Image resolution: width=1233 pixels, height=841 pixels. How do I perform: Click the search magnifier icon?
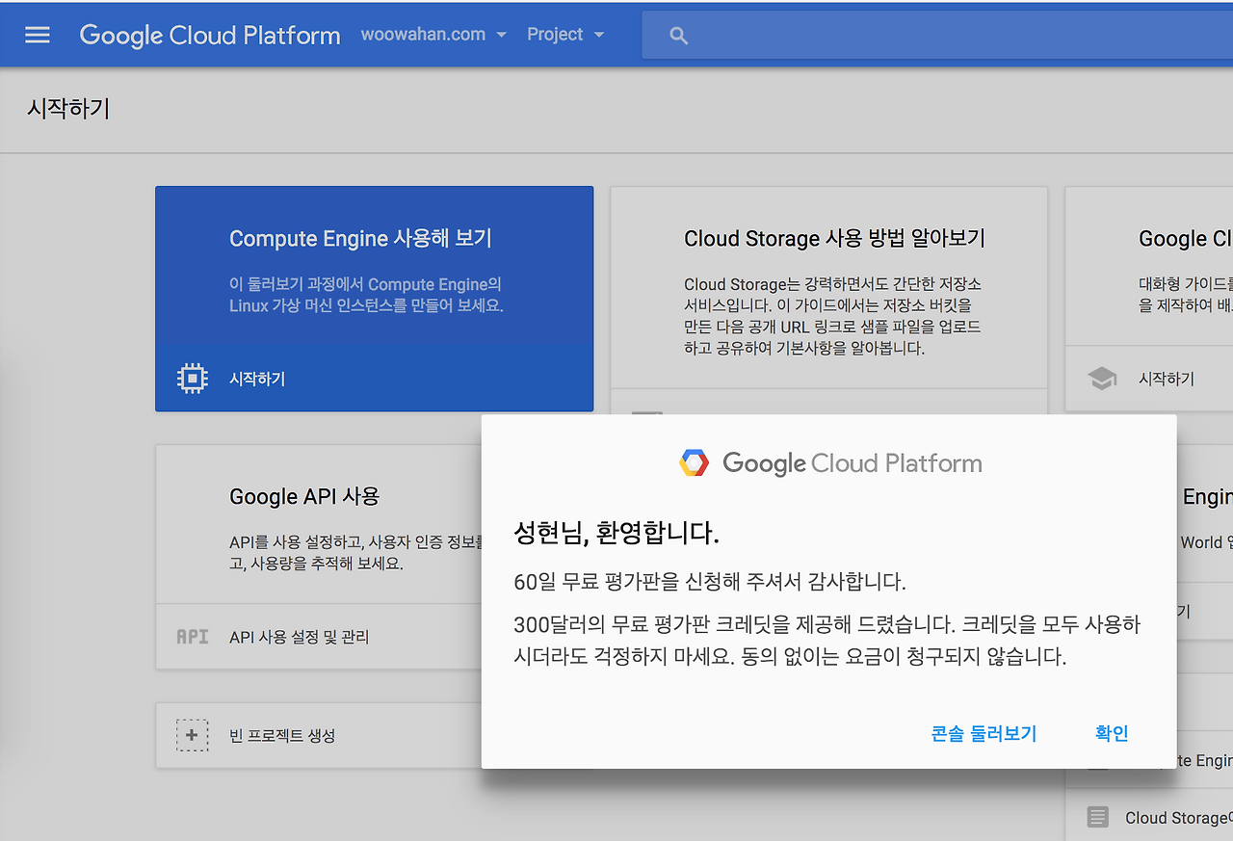tap(678, 34)
